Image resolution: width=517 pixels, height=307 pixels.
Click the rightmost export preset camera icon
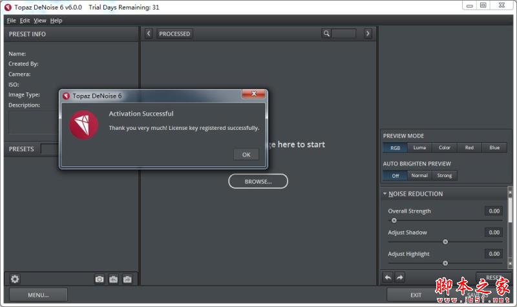[x=127, y=279]
